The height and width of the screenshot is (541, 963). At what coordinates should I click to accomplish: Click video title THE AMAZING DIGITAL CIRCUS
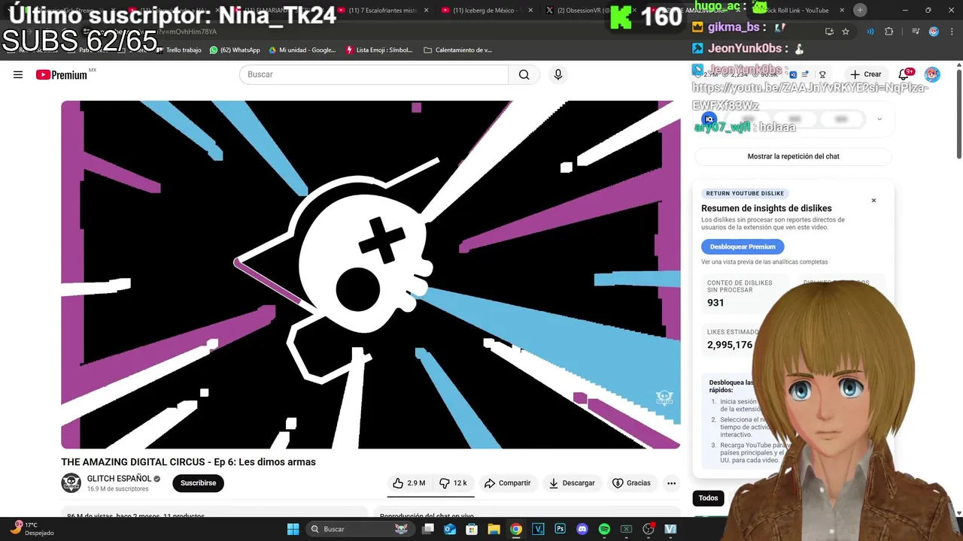click(188, 462)
